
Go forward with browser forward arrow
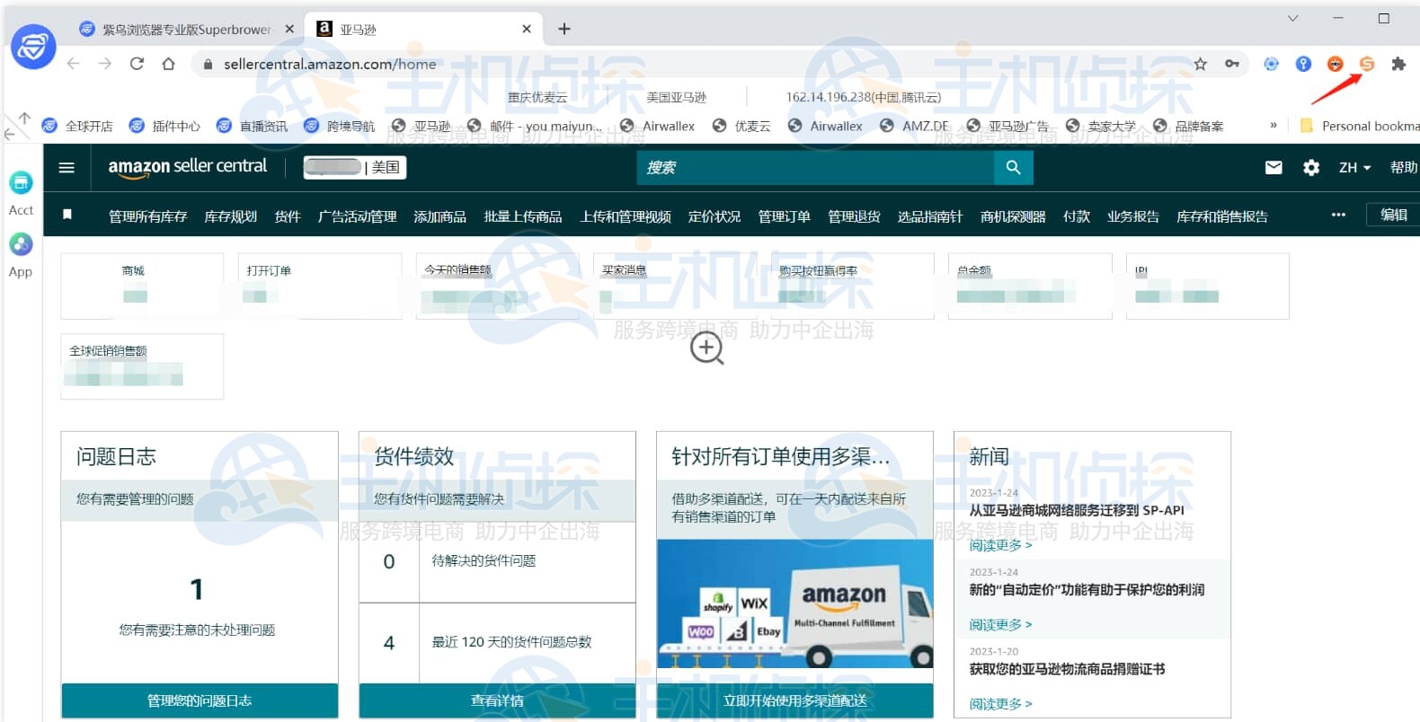point(105,64)
